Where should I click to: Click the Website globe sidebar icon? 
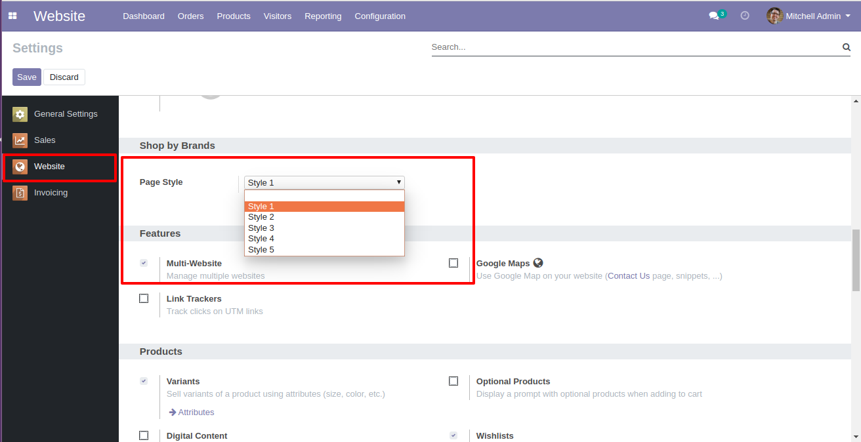point(20,167)
